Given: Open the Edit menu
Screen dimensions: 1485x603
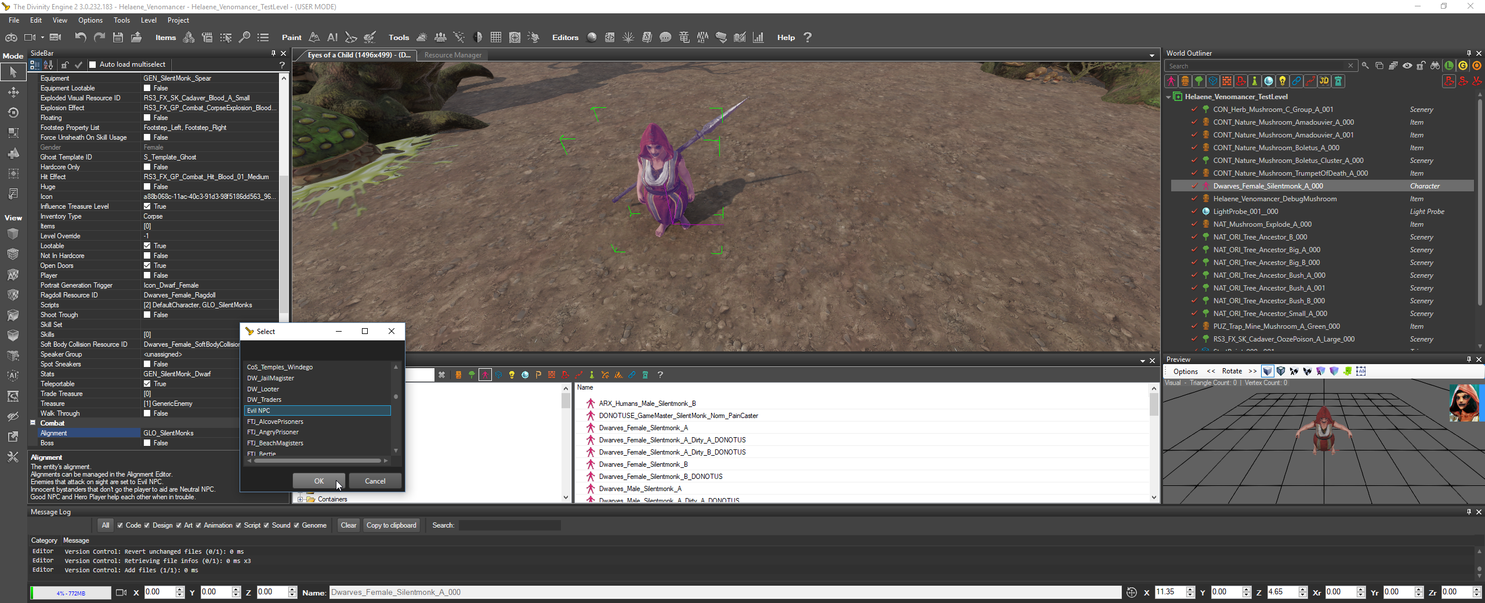Looking at the screenshot, I should (36, 20).
